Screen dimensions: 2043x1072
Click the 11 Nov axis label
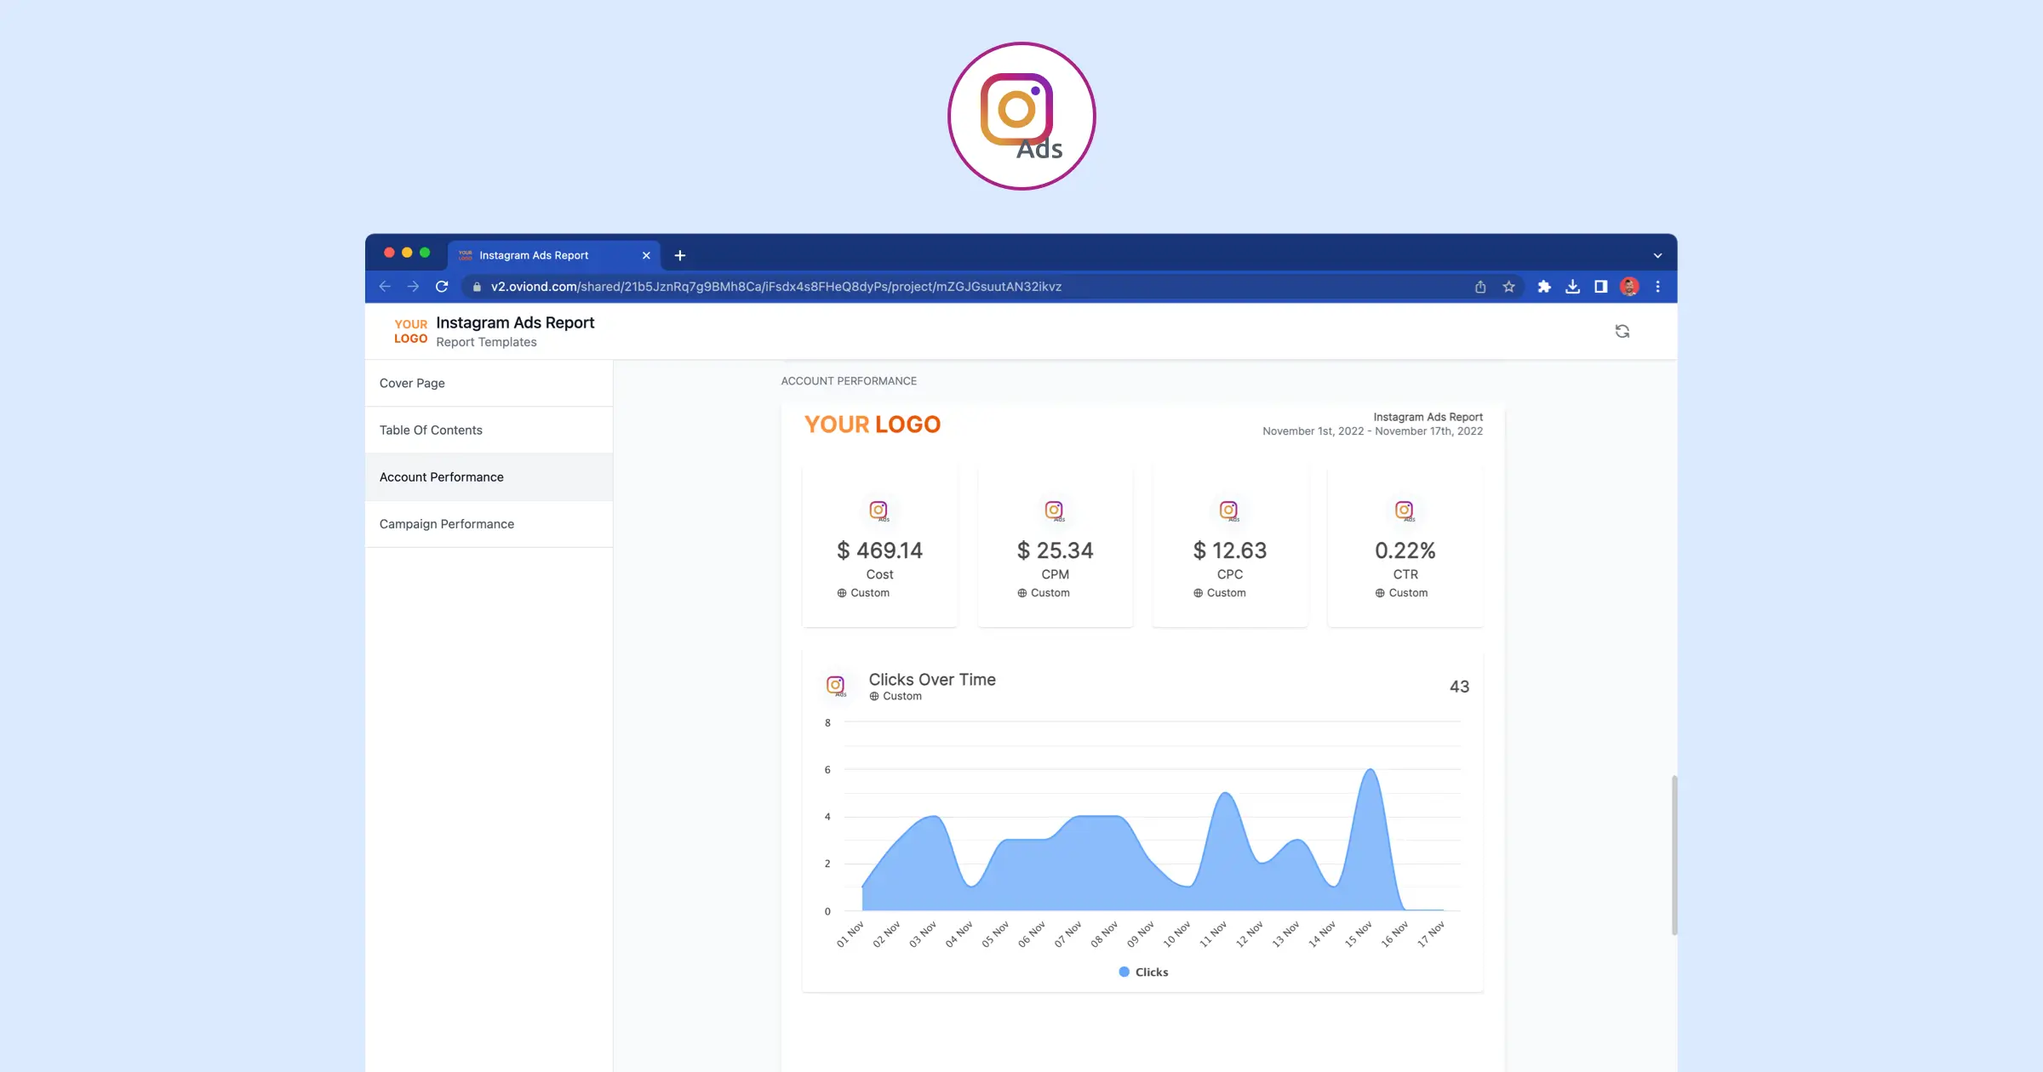(x=1213, y=934)
